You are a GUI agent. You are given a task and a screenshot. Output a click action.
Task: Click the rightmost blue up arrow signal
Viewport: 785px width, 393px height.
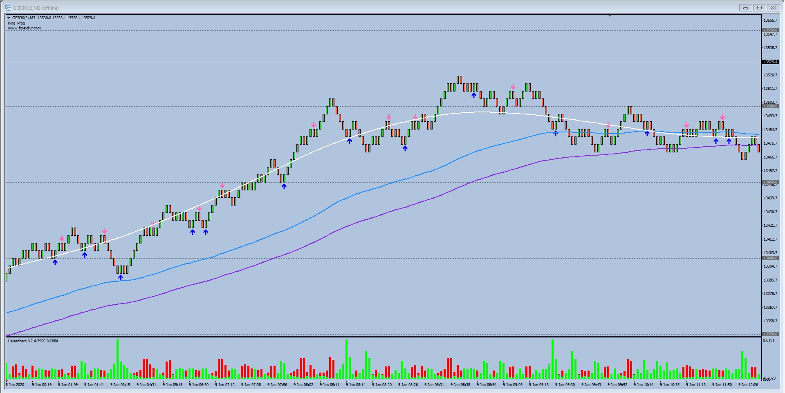point(729,141)
